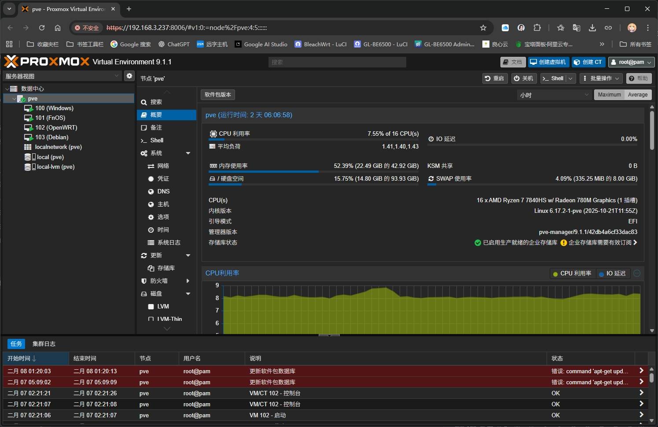Switch graph to Average mode

637,95
